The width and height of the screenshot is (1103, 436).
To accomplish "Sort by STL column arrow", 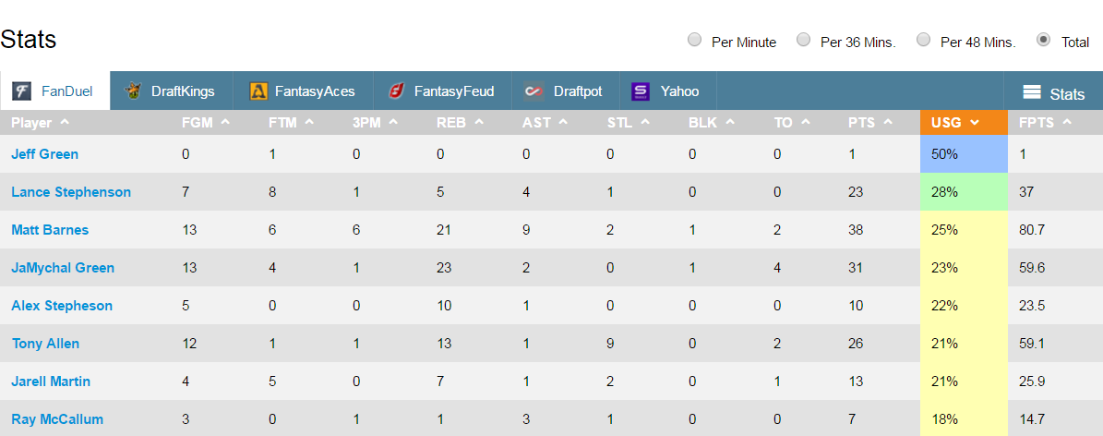I will pyautogui.click(x=644, y=122).
